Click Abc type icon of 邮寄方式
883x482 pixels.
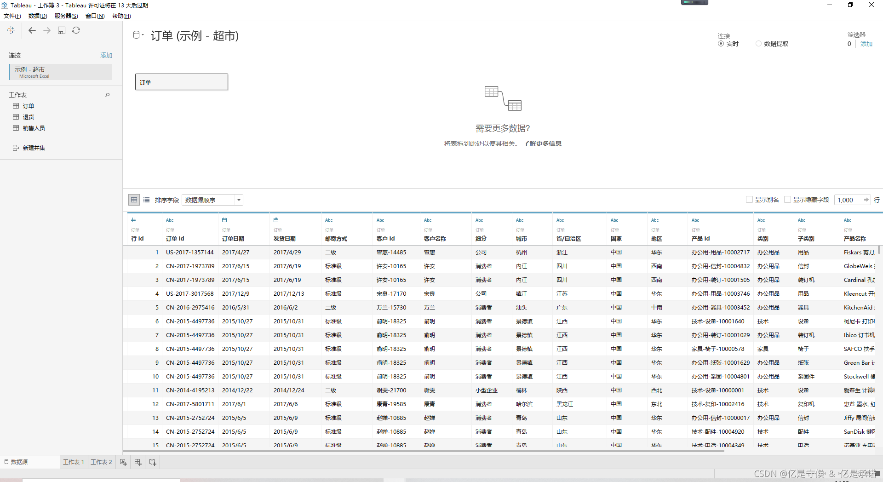pyautogui.click(x=329, y=220)
